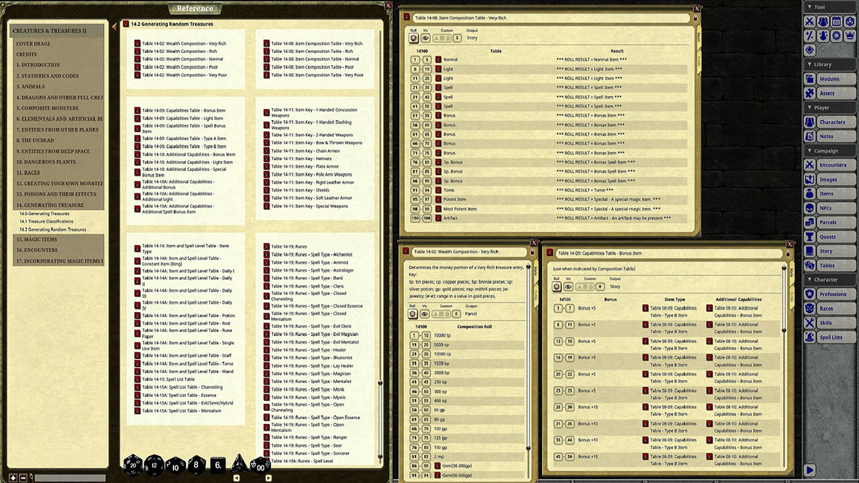This screenshot has height=483, width=859.
Task: Click the modifiers plus/minus tool icon
Action: click(x=810, y=36)
